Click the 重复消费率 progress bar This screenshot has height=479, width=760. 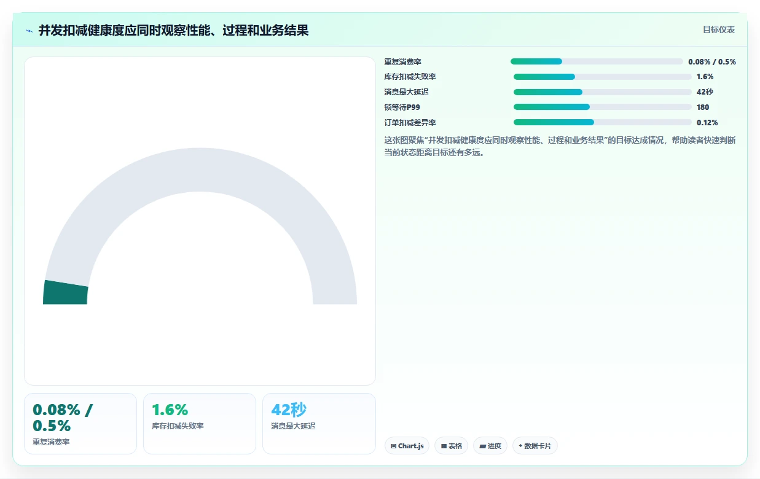597,61
